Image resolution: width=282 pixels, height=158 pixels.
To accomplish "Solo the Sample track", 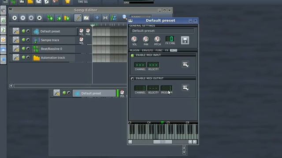I will [28, 40].
